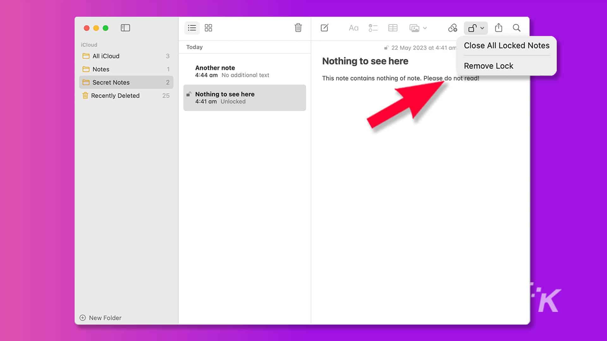Open text formatting with the Aa icon
607x341 pixels.
(353, 28)
